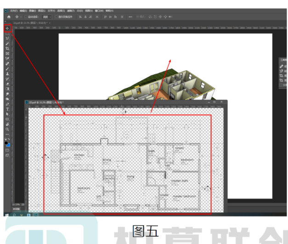Select the History Brush tool
This screenshot has height=244, width=288.
tap(7, 79)
